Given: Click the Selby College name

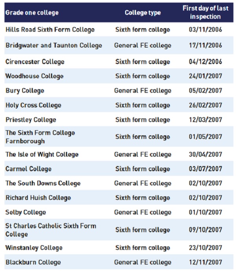Looking at the screenshot, I should 26,213.
